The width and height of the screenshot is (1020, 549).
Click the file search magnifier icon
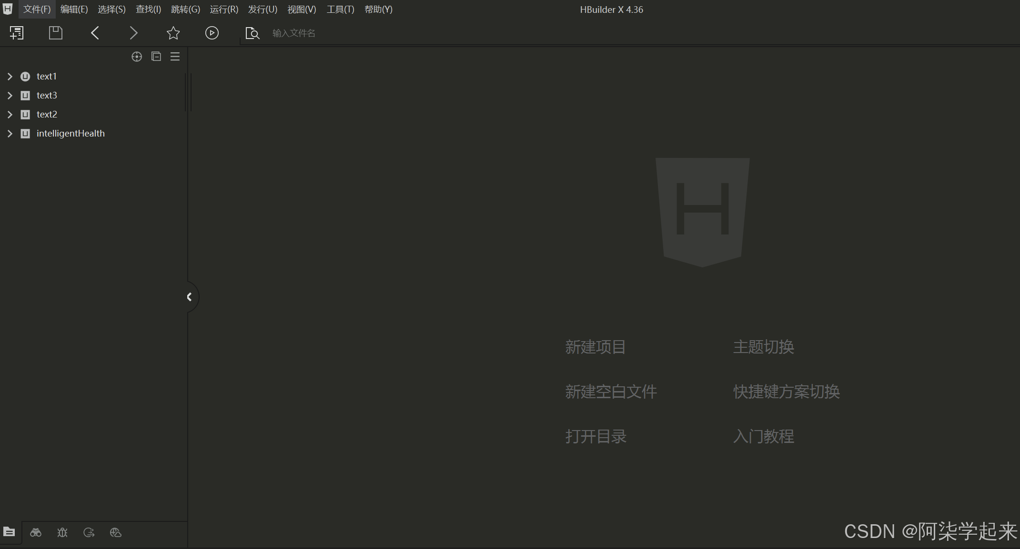coord(252,33)
